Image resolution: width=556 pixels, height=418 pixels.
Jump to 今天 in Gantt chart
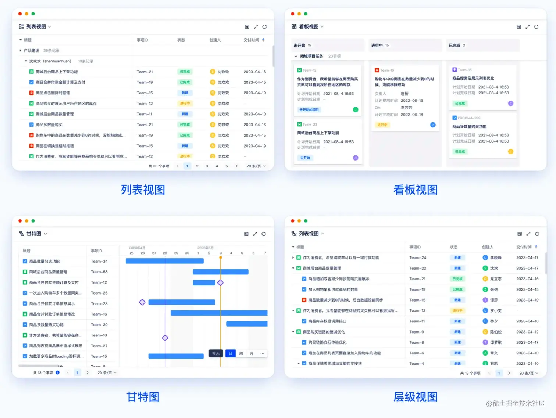(216, 353)
